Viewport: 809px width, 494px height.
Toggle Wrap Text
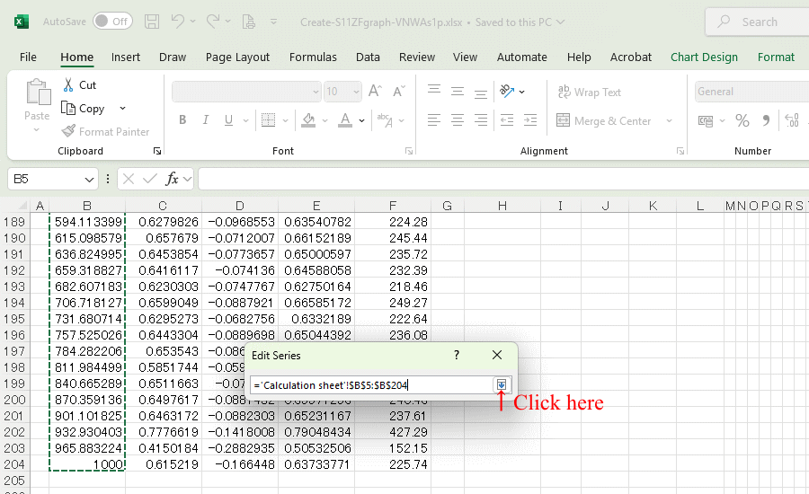pos(589,92)
